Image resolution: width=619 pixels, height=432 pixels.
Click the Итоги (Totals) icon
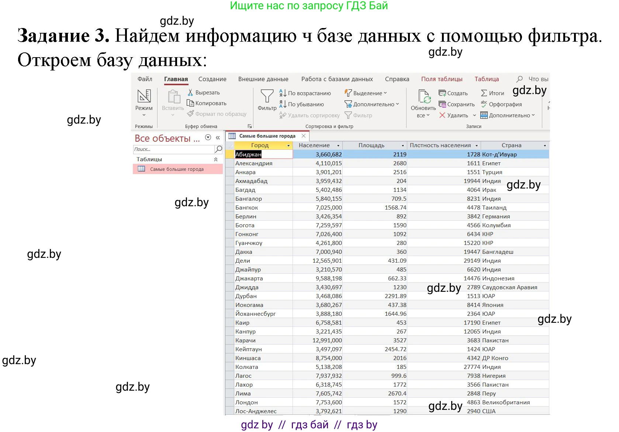point(492,93)
